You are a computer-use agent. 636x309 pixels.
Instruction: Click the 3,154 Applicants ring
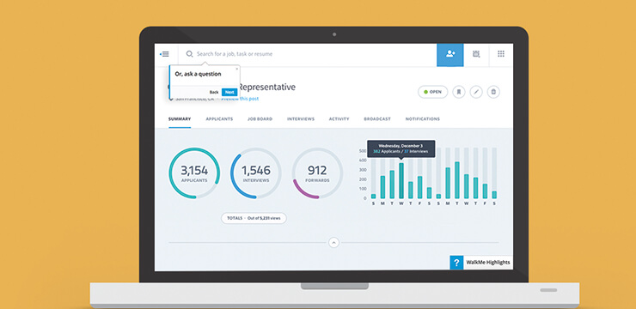pyautogui.click(x=194, y=173)
